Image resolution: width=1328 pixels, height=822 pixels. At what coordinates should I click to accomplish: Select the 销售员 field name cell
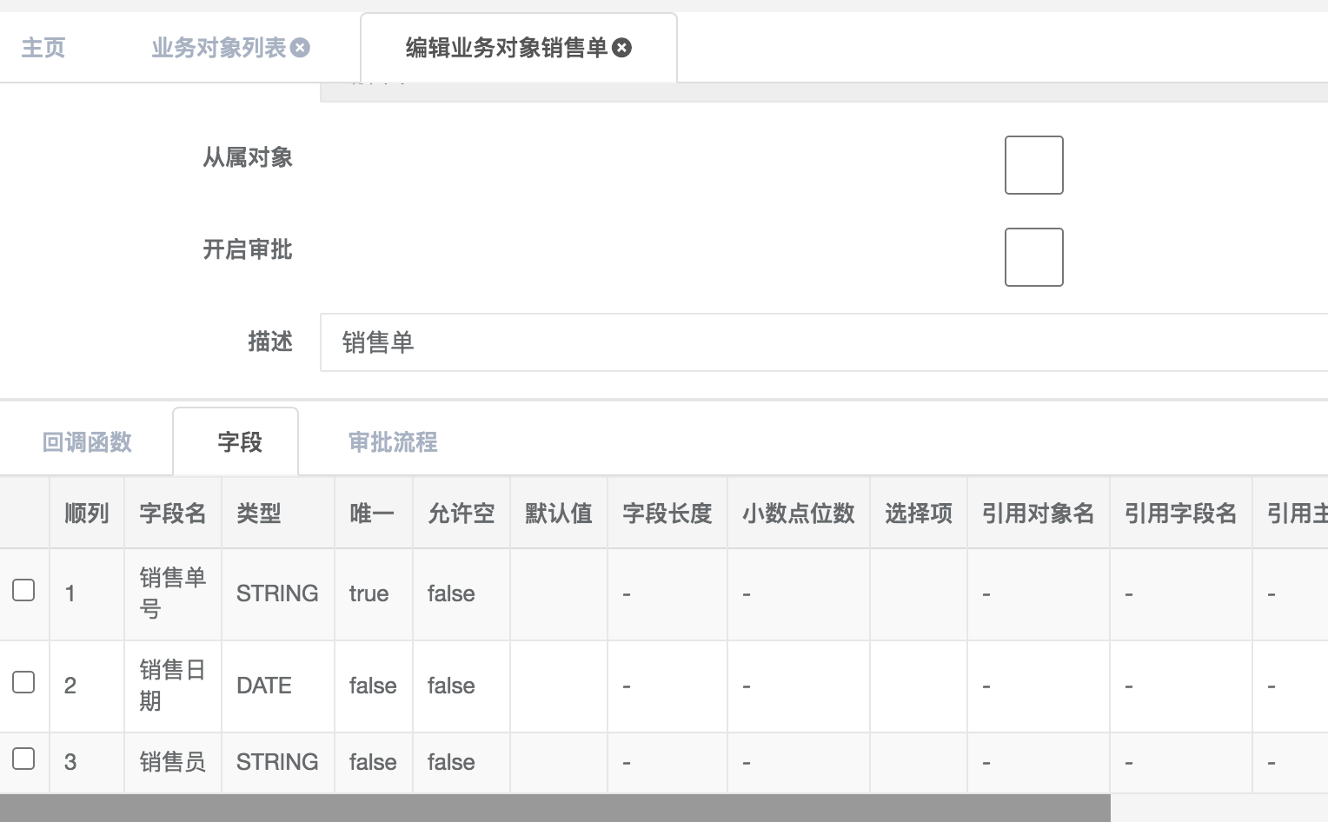click(173, 762)
